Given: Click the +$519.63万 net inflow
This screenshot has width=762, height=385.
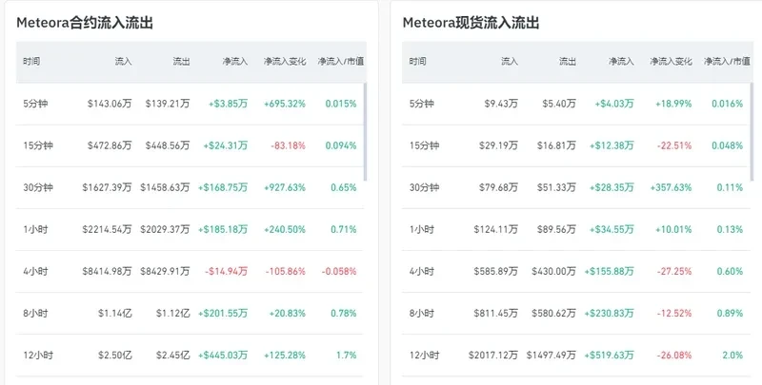Looking at the screenshot, I should pyautogui.click(x=609, y=356).
